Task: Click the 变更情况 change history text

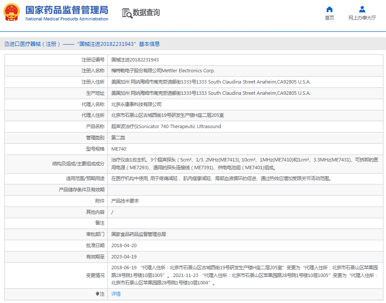Action: 245,275
